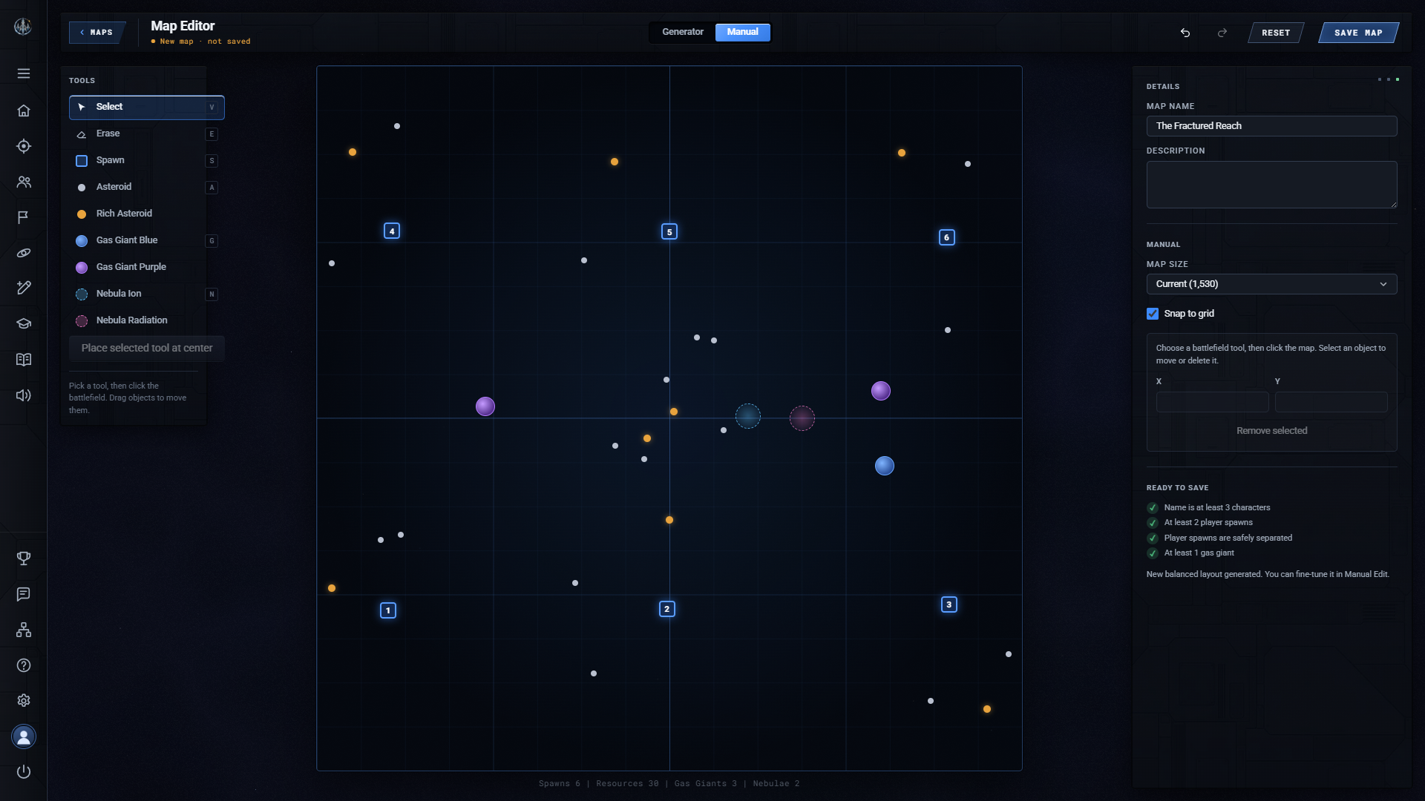This screenshot has height=801, width=1425.
Task: Open the planet orbit icon in sidebar
Action: [24, 253]
